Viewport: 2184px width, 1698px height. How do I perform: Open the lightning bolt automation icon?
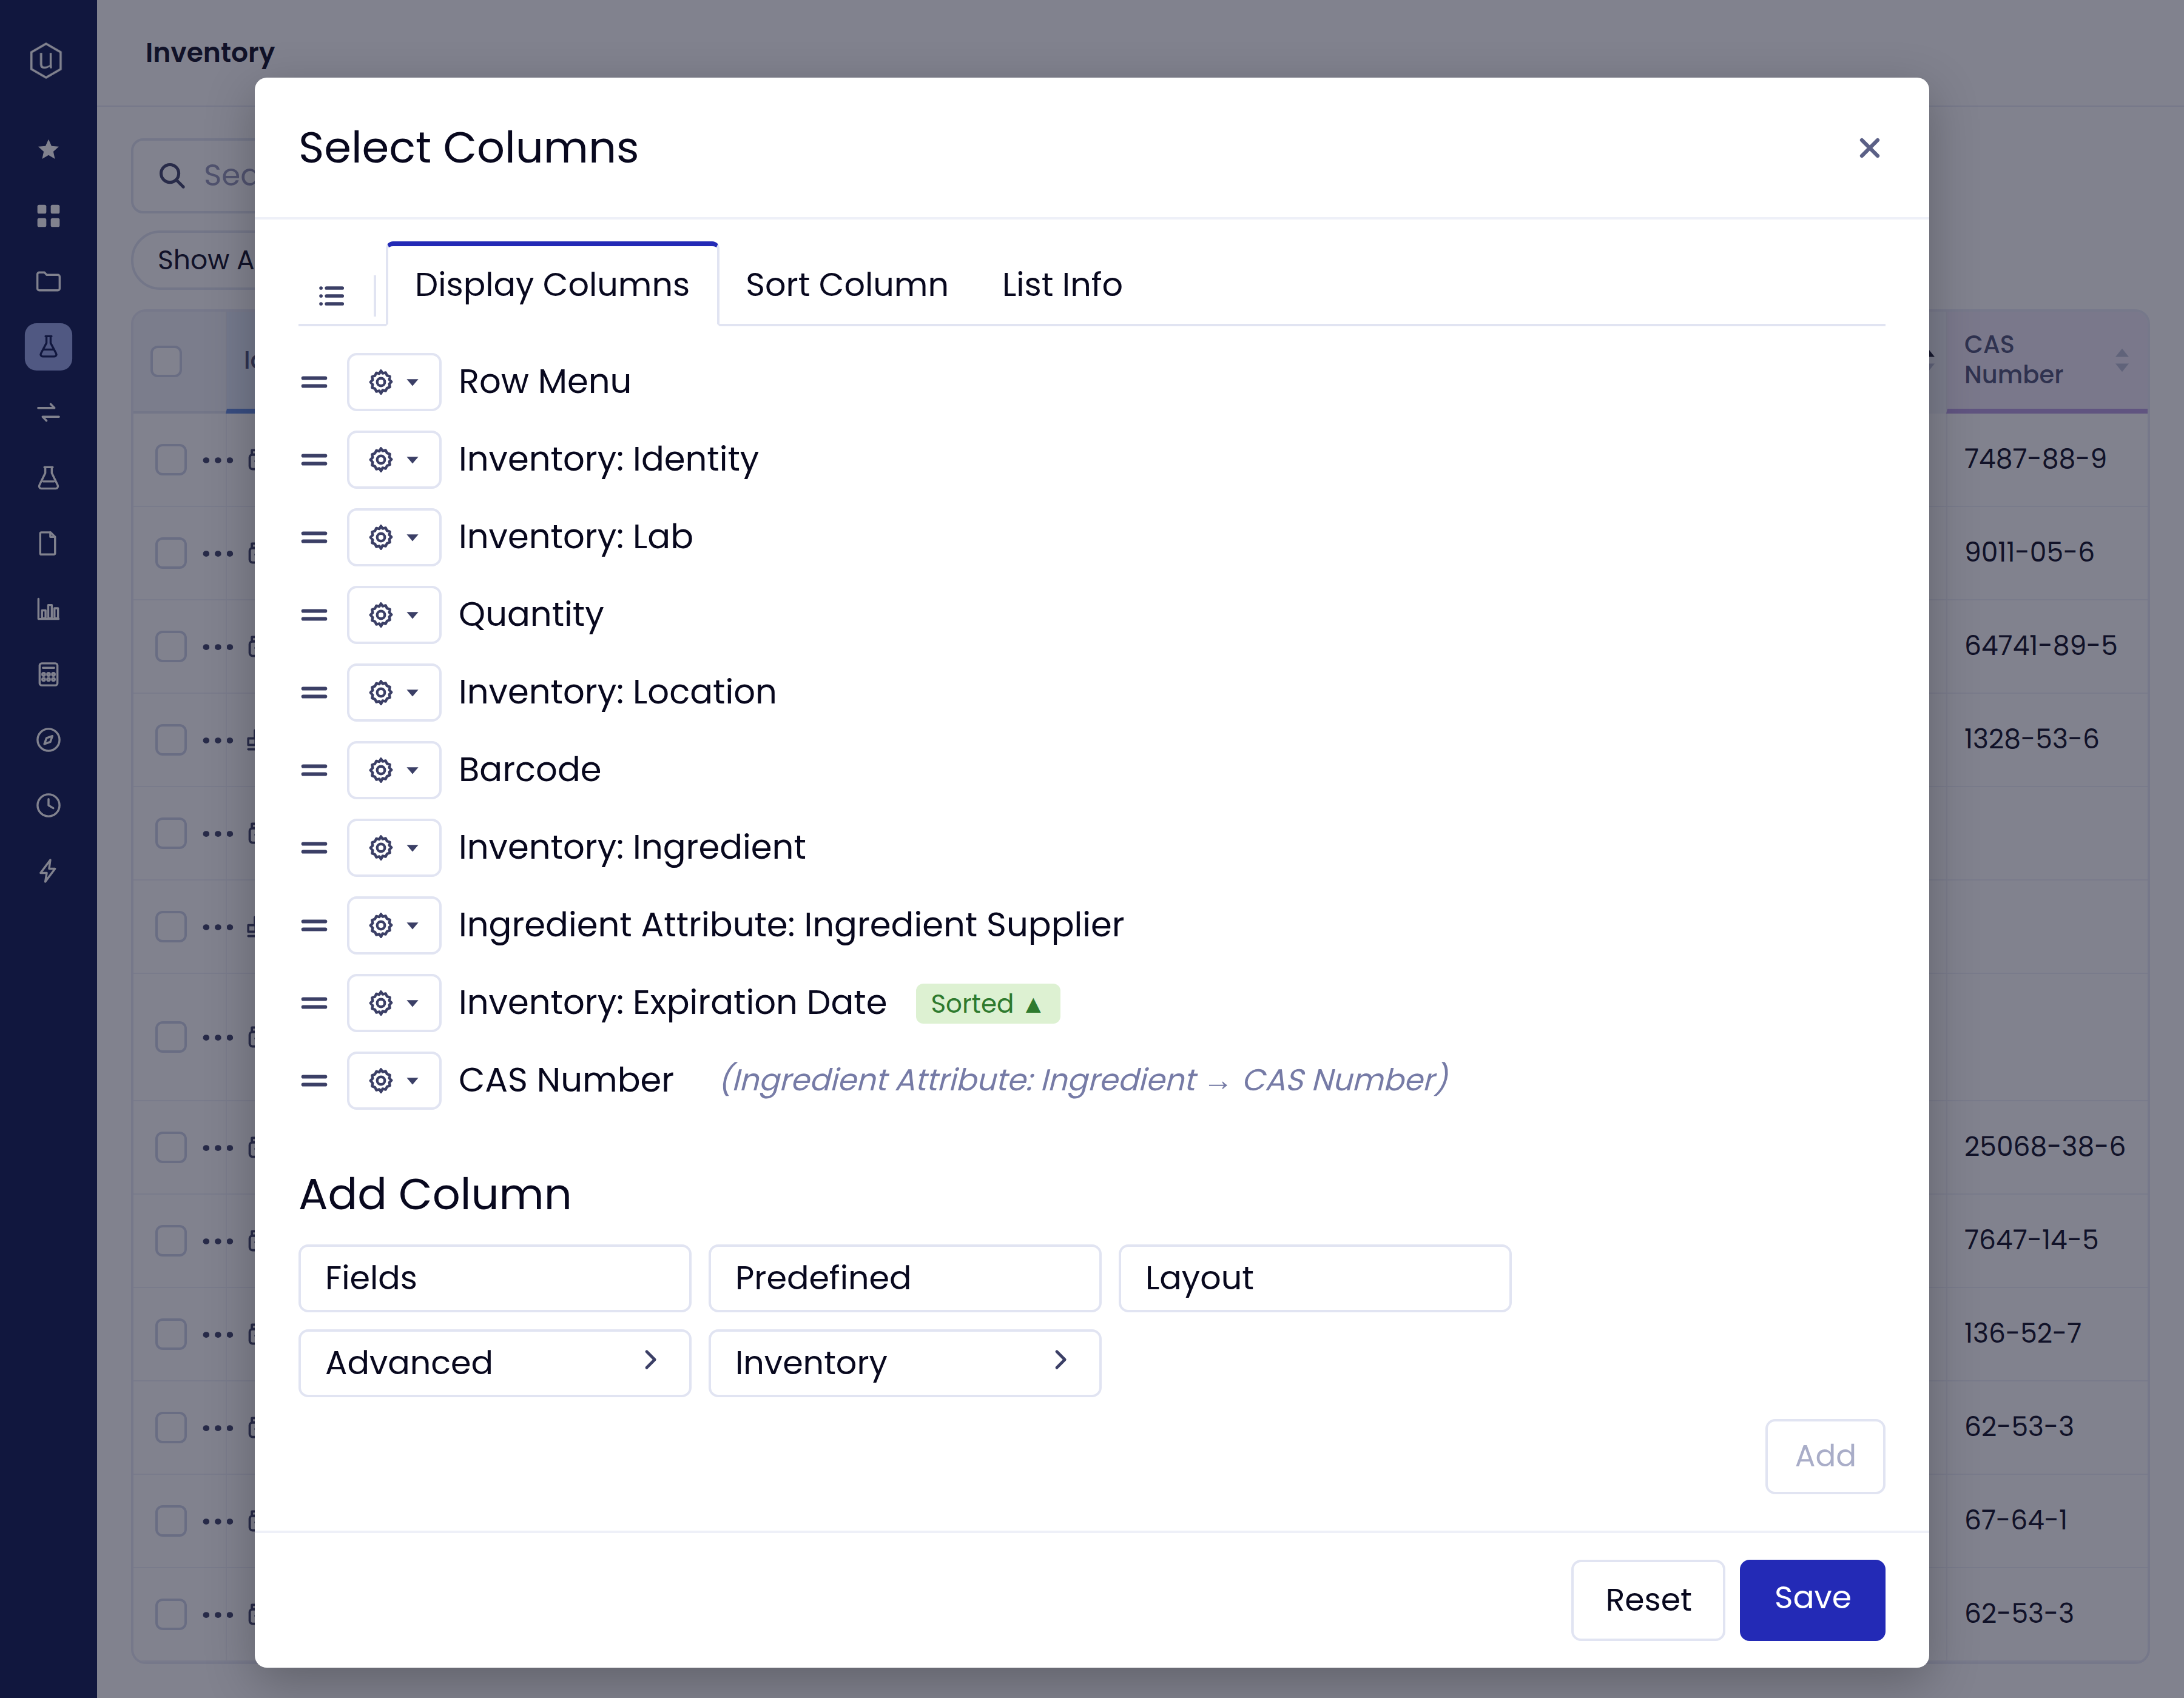point(48,870)
